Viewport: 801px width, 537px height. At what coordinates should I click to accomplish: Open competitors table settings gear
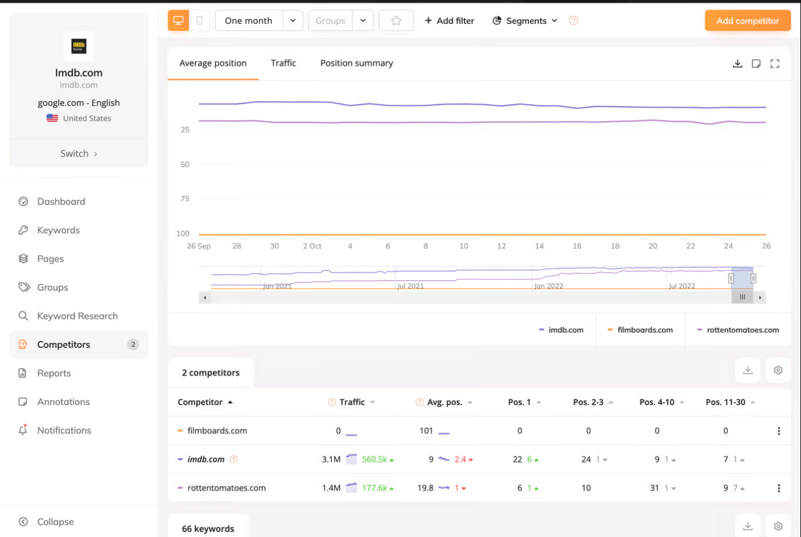778,370
